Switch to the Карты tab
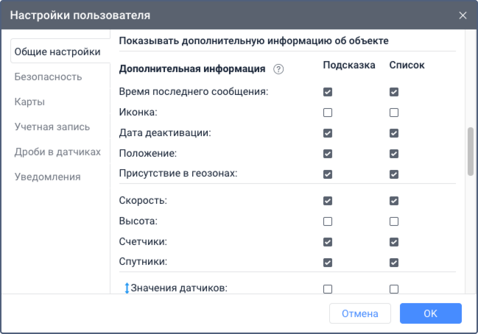Image resolution: width=478 pixels, height=334 pixels. click(29, 102)
